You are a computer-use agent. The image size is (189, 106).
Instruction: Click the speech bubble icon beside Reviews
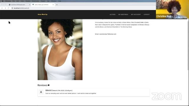point(48,85)
